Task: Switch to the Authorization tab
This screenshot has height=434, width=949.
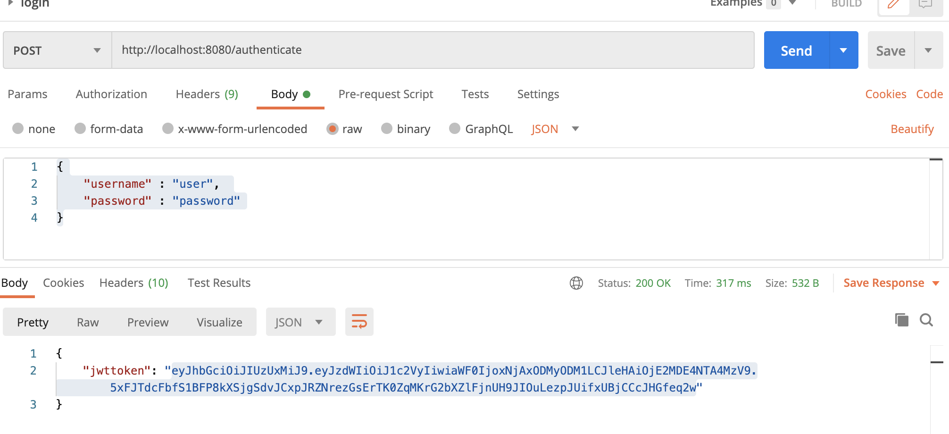Action: click(111, 94)
